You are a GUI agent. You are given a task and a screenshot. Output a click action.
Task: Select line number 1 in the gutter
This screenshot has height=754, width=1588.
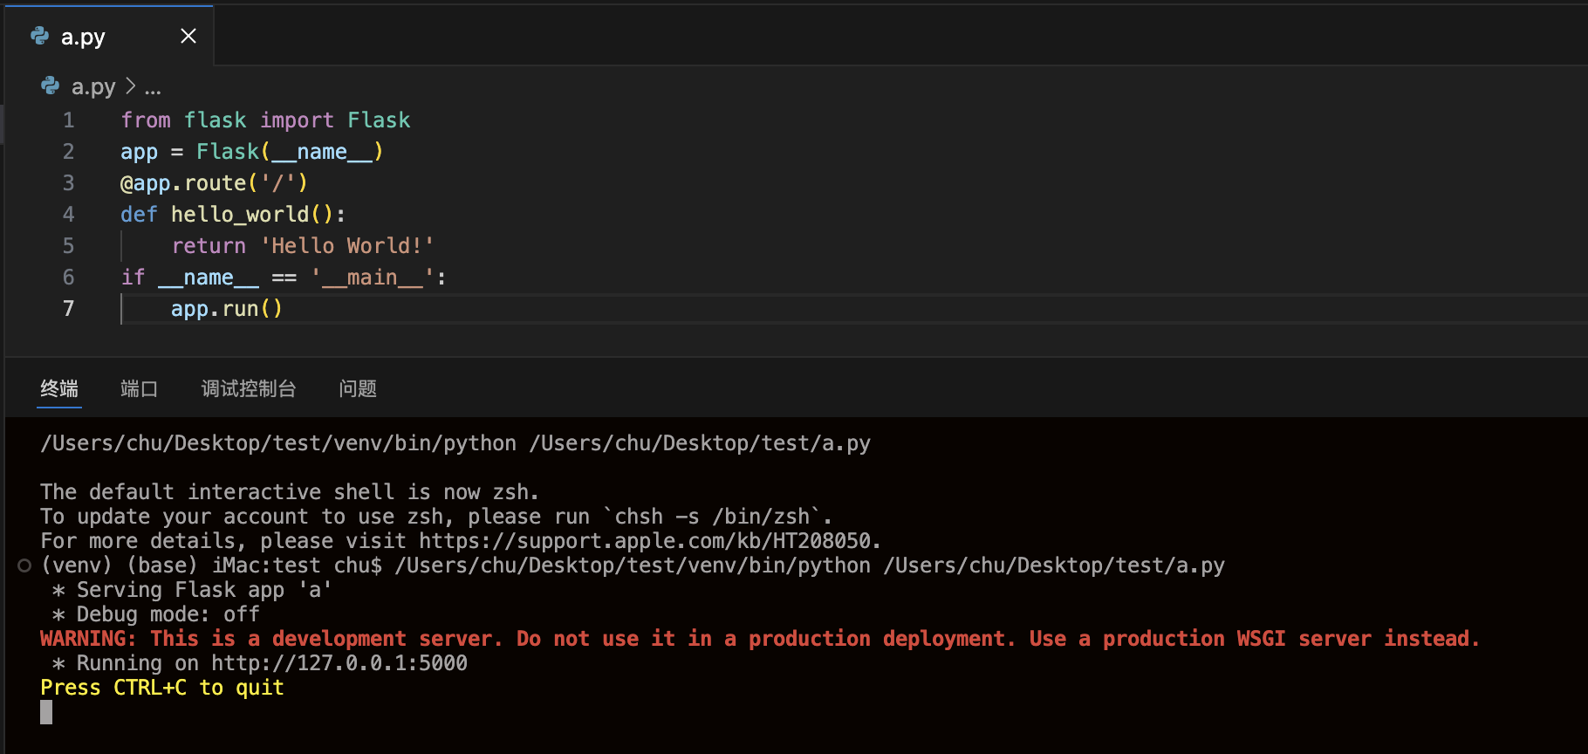68,120
